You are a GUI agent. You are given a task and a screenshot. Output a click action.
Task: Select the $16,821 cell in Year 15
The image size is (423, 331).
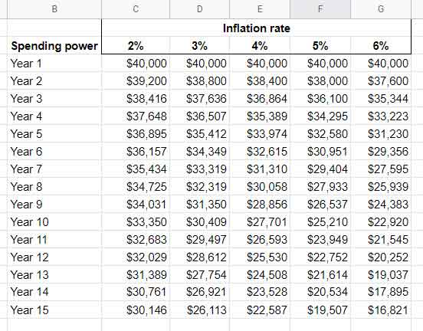click(381, 310)
